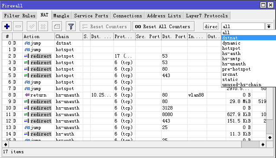
Task: Click the minus remove rule icon
Action: point(18,26)
